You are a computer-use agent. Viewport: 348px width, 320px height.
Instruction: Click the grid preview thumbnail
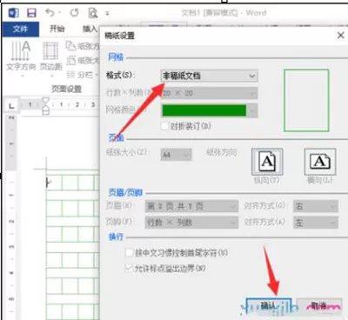(x=306, y=100)
